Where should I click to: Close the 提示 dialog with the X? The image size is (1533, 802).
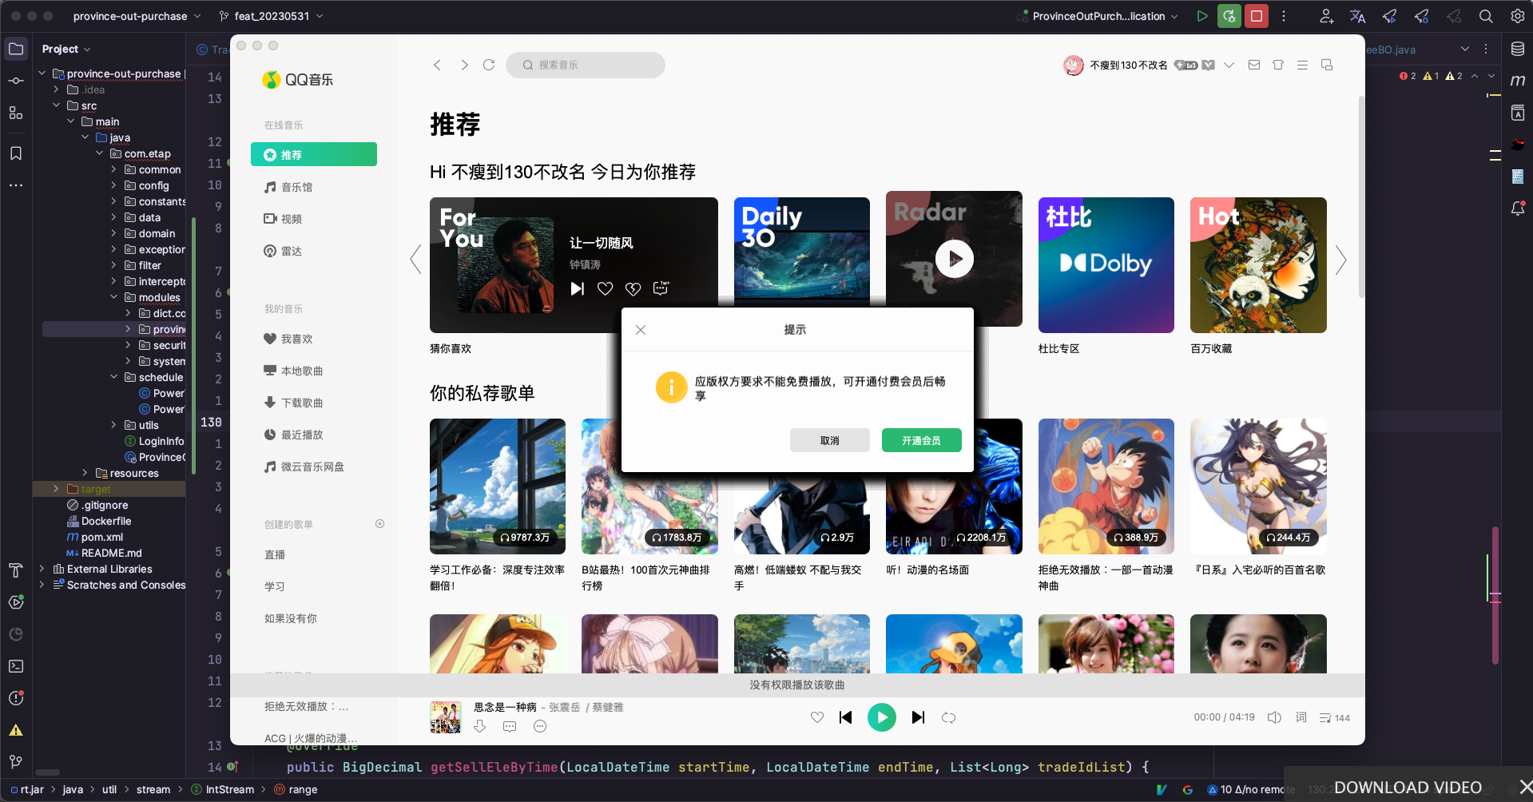(641, 330)
